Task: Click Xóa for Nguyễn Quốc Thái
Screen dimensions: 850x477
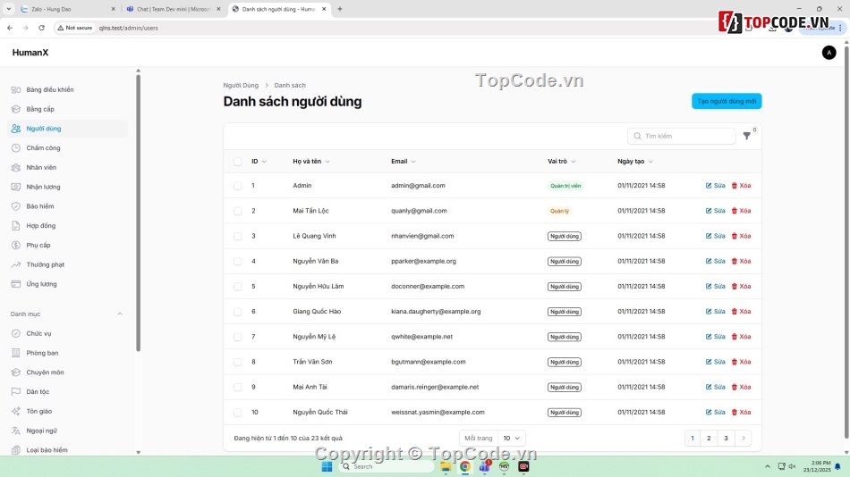Action: pos(741,412)
